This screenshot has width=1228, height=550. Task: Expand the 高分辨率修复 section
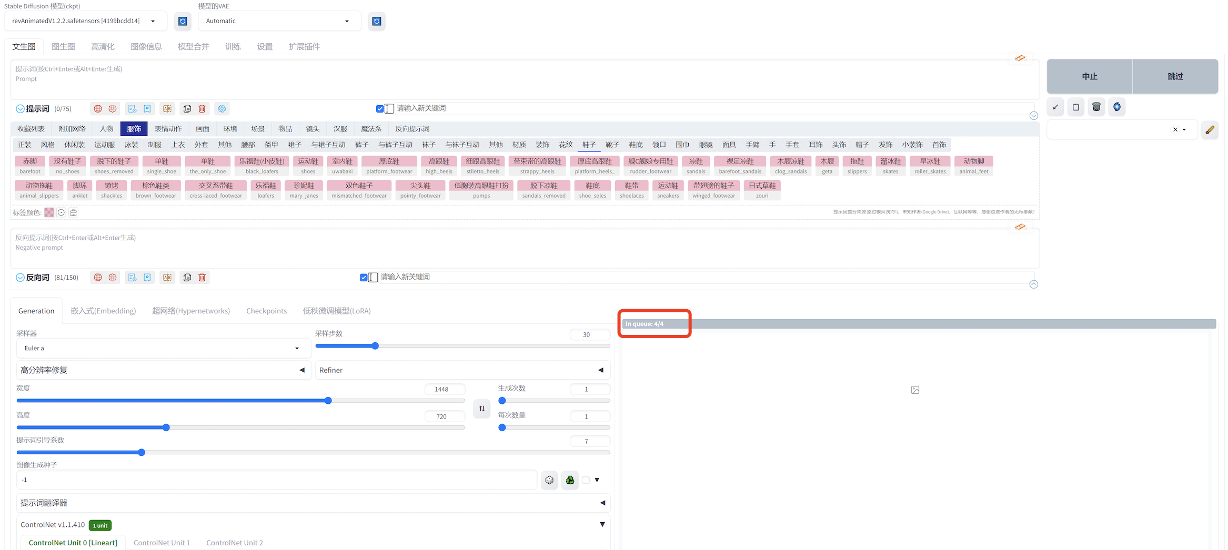[164, 370]
